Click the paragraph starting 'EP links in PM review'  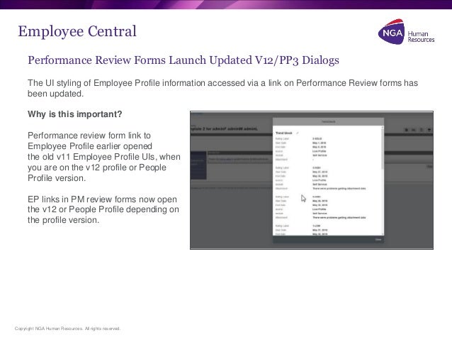pyautogui.click(x=103, y=209)
